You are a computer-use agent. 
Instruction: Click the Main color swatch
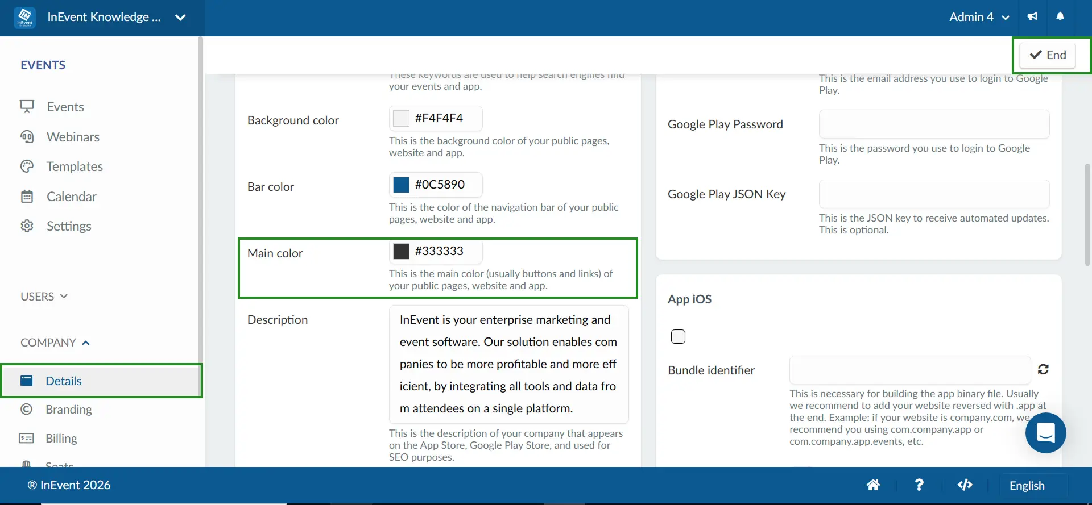tap(401, 251)
